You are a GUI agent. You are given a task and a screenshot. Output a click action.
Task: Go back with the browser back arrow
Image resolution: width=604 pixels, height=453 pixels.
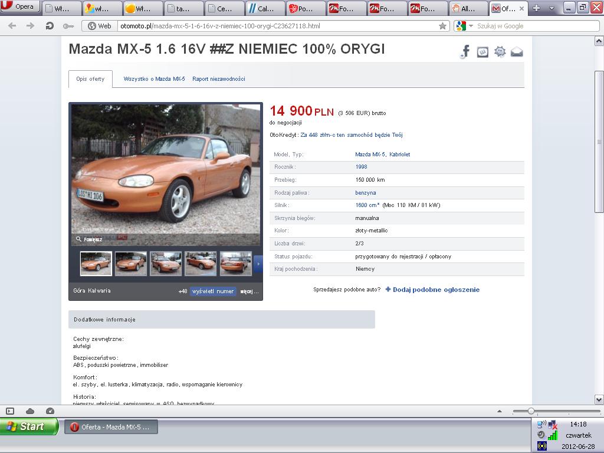click(x=12, y=26)
